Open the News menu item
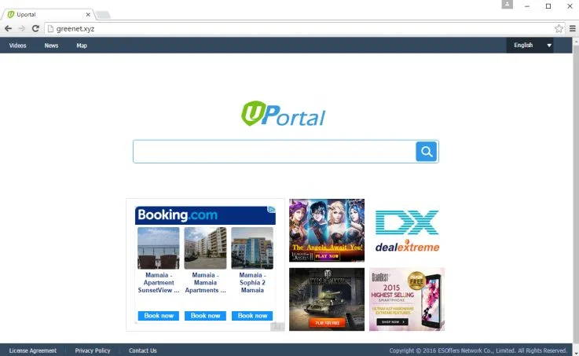 point(51,46)
